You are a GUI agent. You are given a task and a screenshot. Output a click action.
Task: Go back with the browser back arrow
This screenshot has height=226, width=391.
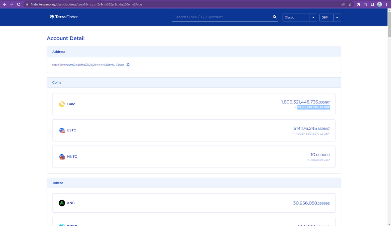pos(5,4)
